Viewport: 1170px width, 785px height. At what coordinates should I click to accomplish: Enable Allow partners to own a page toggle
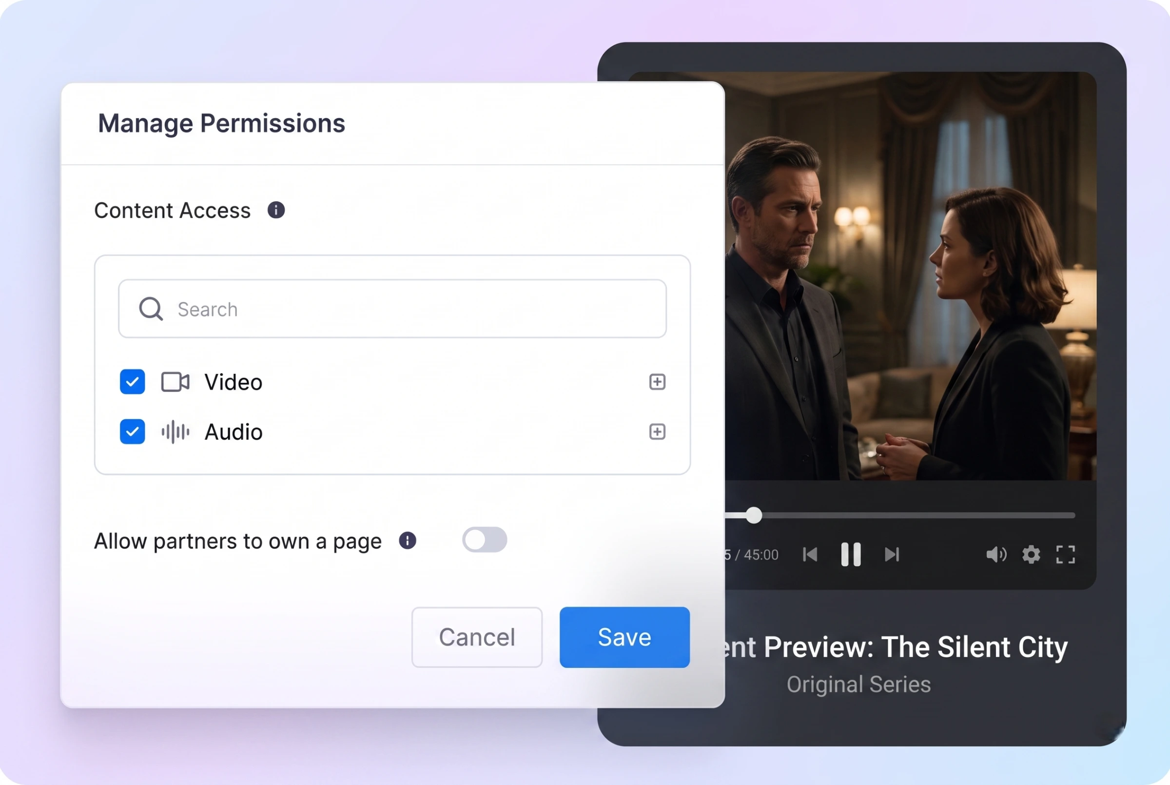[485, 540]
